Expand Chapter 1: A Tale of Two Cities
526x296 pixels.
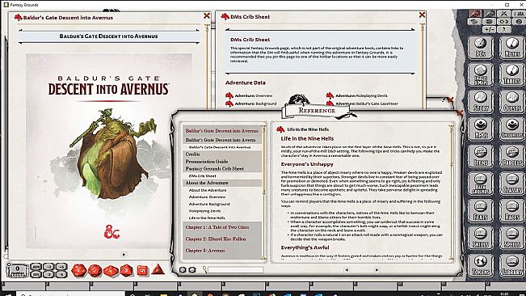tap(222, 227)
